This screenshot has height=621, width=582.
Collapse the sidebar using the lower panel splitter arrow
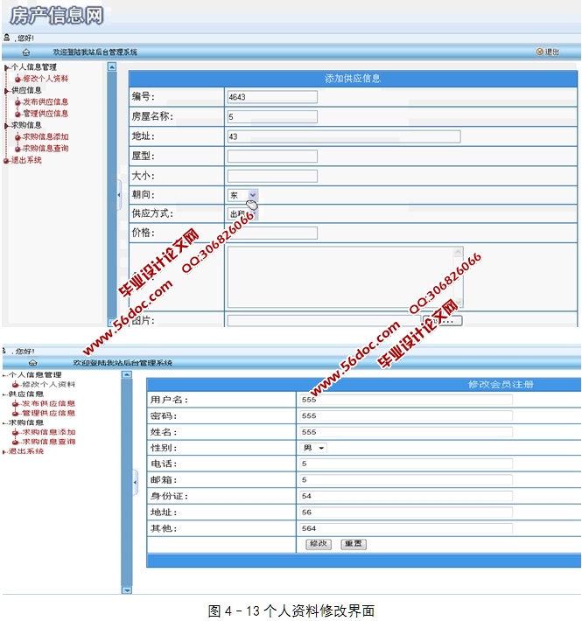[135, 481]
